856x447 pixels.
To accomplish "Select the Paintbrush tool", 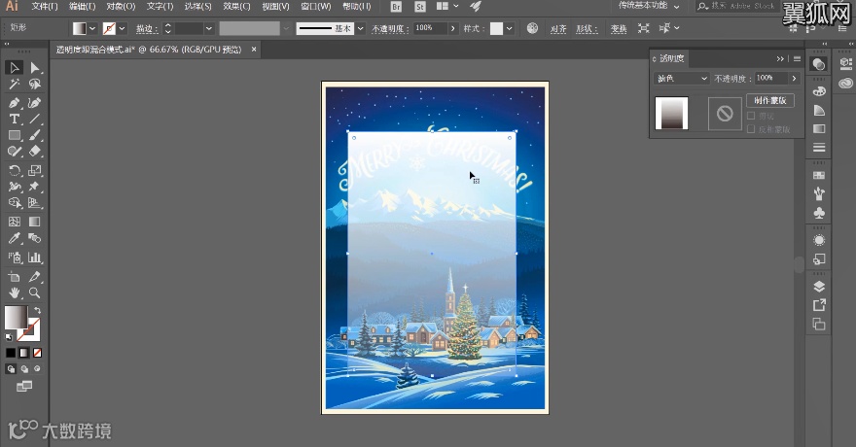I will point(34,135).
